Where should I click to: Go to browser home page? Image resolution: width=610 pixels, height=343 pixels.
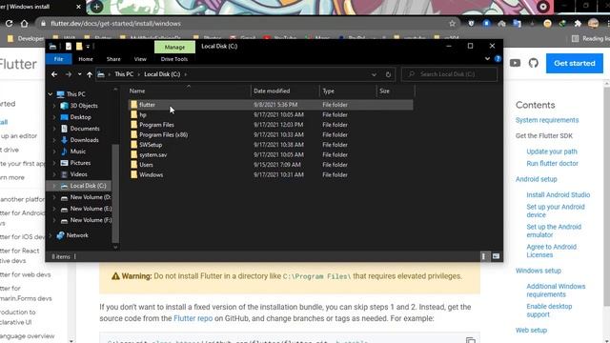point(24,23)
